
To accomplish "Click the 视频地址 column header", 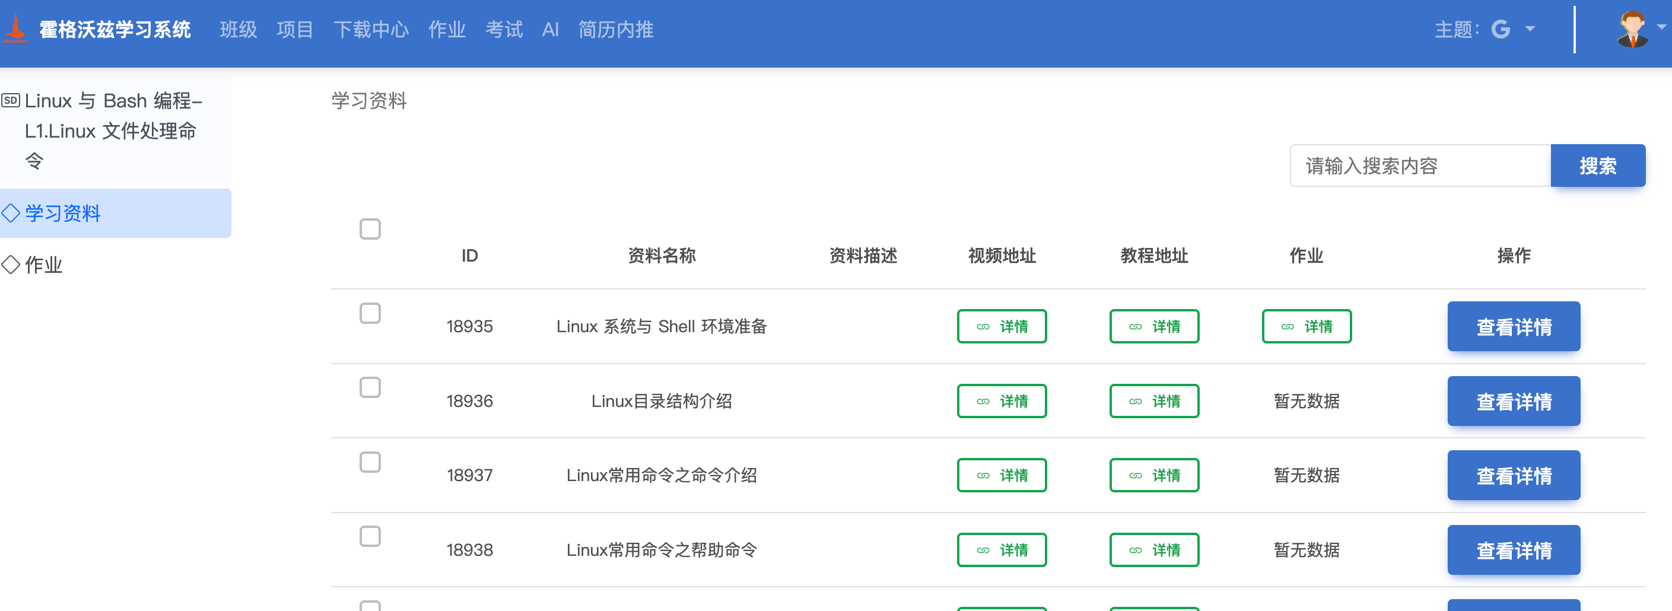I will click(x=1002, y=256).
